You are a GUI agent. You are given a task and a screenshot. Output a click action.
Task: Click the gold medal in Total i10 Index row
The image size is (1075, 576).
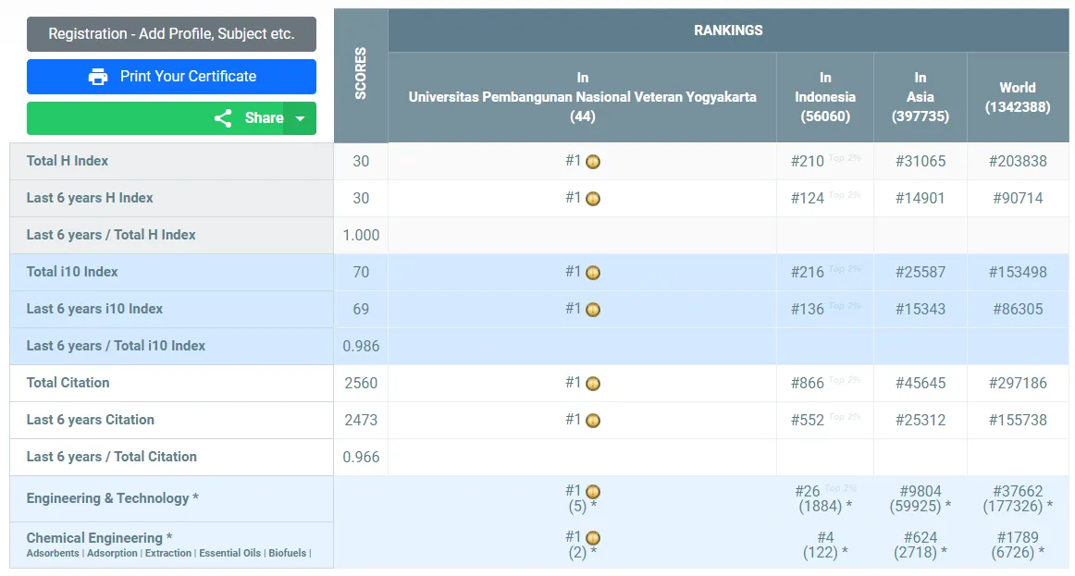(593, 273)
